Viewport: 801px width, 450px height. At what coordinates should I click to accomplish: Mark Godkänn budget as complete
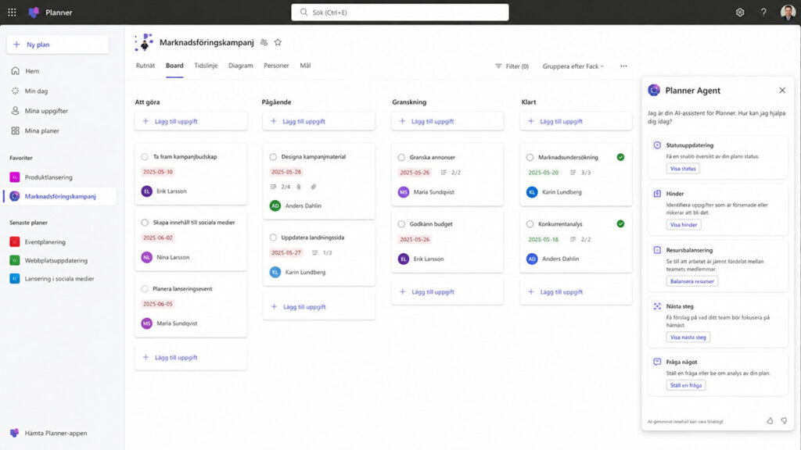[401, 224]
